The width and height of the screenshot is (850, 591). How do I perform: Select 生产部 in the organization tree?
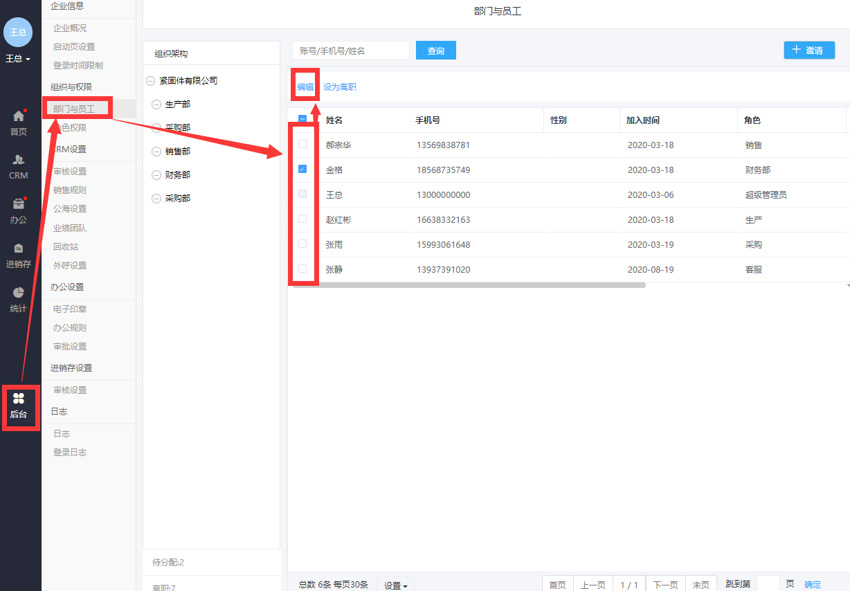coord(178,104)
